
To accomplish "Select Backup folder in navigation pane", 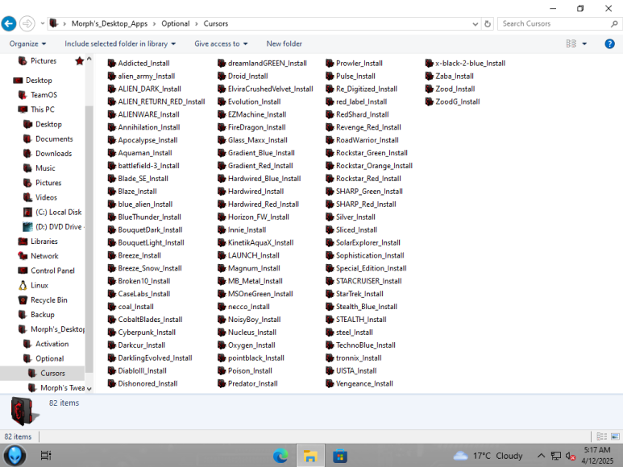I will (x=43, y=315).
